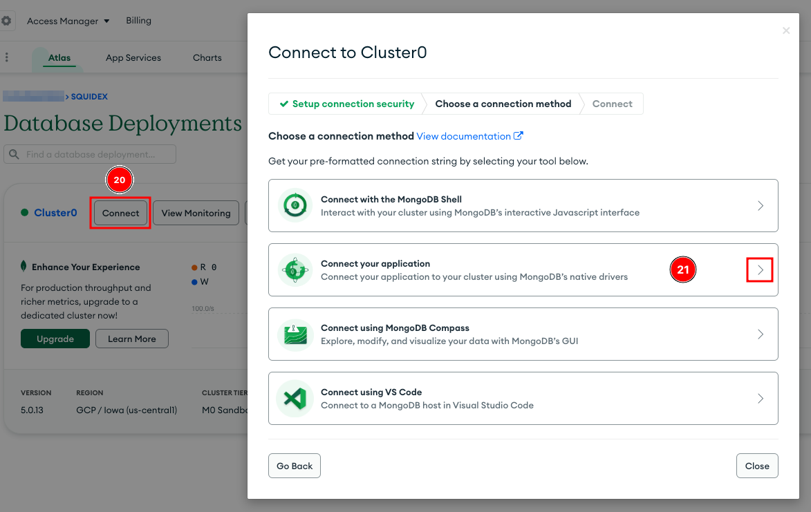
Task: Close the Connect to Cluster0 dialog with X
Action: (786, 31)
